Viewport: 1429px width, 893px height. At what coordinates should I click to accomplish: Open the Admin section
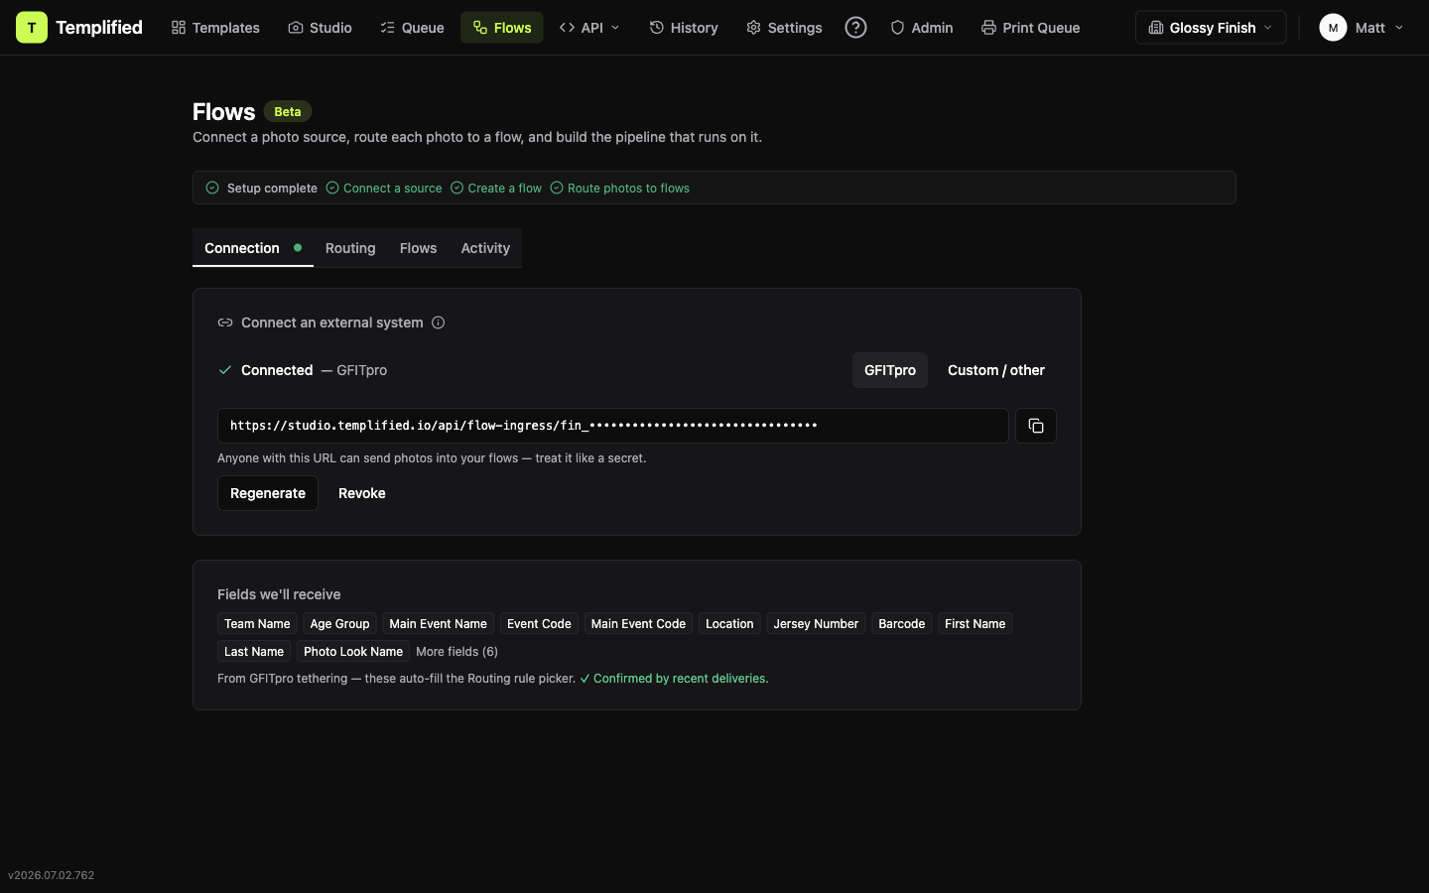coord(922,28)
